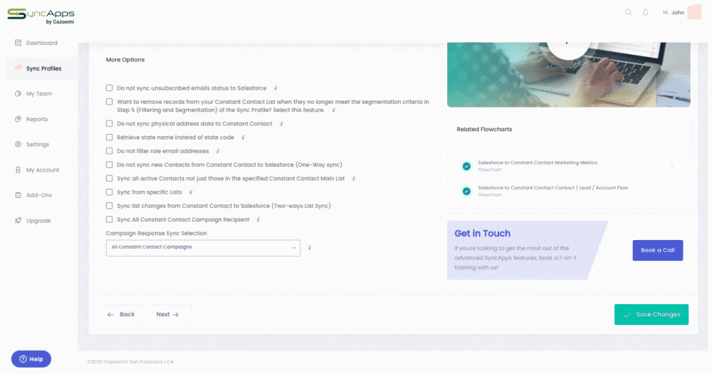The image size is (712, 374).
Task: Click the Upgrade rocket icon
Action: coord(19,220)
